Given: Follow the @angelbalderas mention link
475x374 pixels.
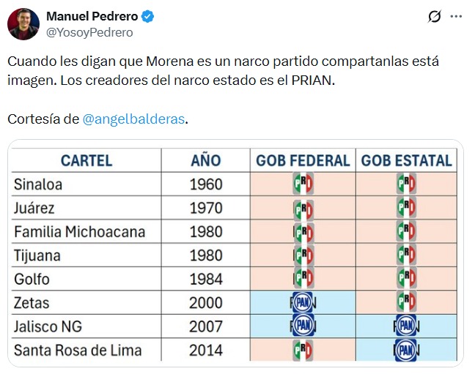Looking at the screenshot, I should coord(134,119).
